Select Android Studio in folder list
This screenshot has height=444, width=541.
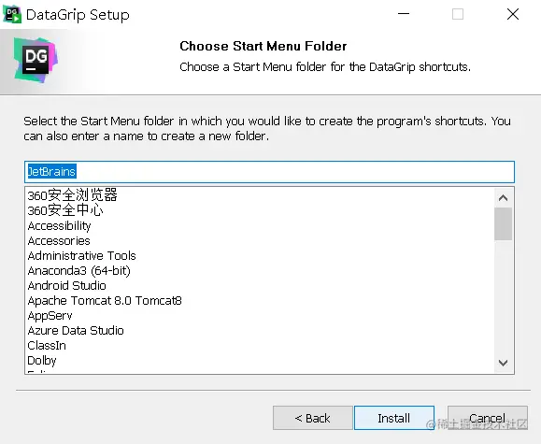(x=67, y=285)
